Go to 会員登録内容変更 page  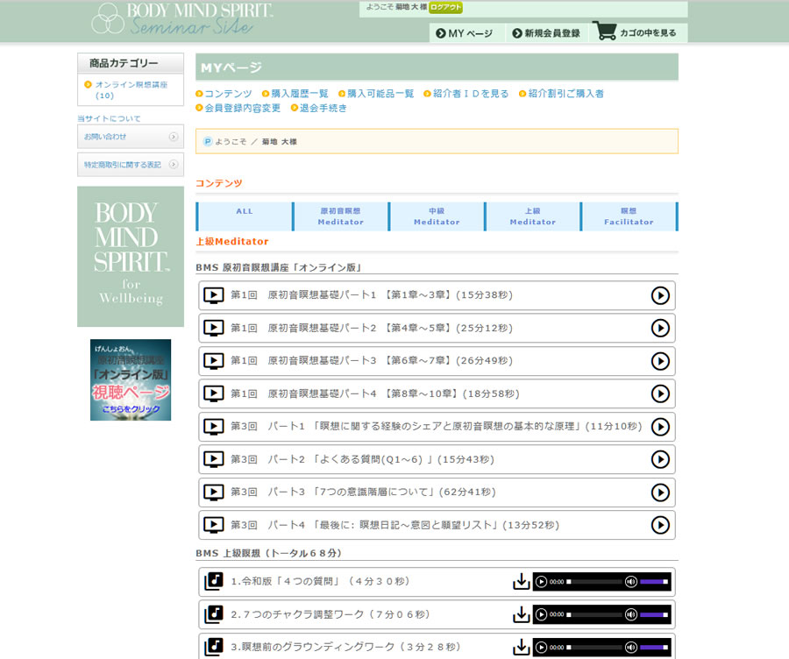click(242, 108)
